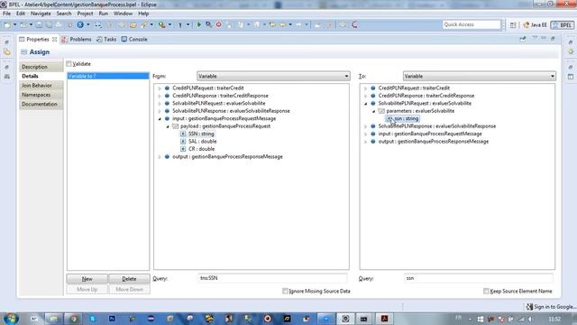This screenshot has height=325, width=577.
Task: Expand CreditPLNResponse in From tree
Action: (160, 96)
